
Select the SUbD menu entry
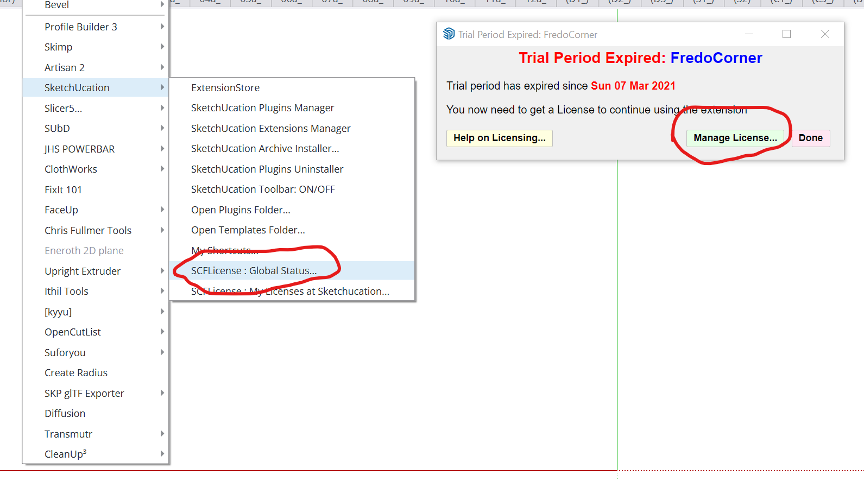(x=96, y=129)
